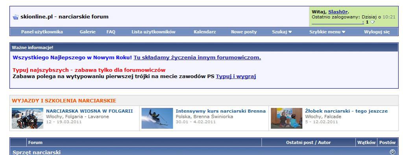Open the Intensywny kurs narciarski Brenna title

[x=220, y=111]
